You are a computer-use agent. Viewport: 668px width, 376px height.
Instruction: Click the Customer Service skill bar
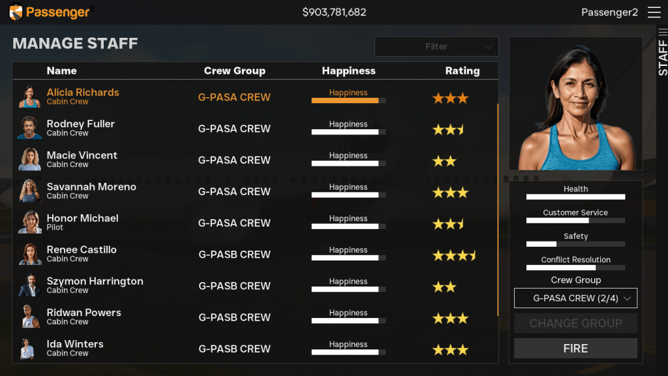tap(575, 221)
